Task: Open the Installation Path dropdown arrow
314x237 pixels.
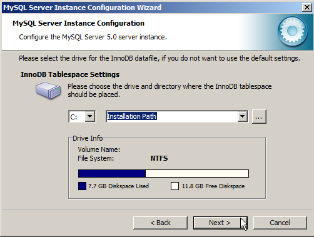Action: click(x=242, y=116)
